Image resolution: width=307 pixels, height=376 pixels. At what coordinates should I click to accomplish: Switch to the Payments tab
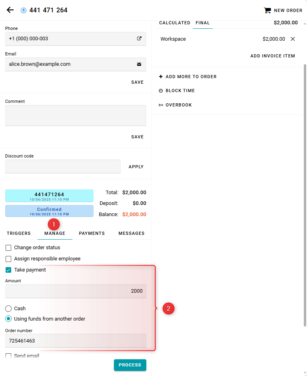[x=92, y=234]
